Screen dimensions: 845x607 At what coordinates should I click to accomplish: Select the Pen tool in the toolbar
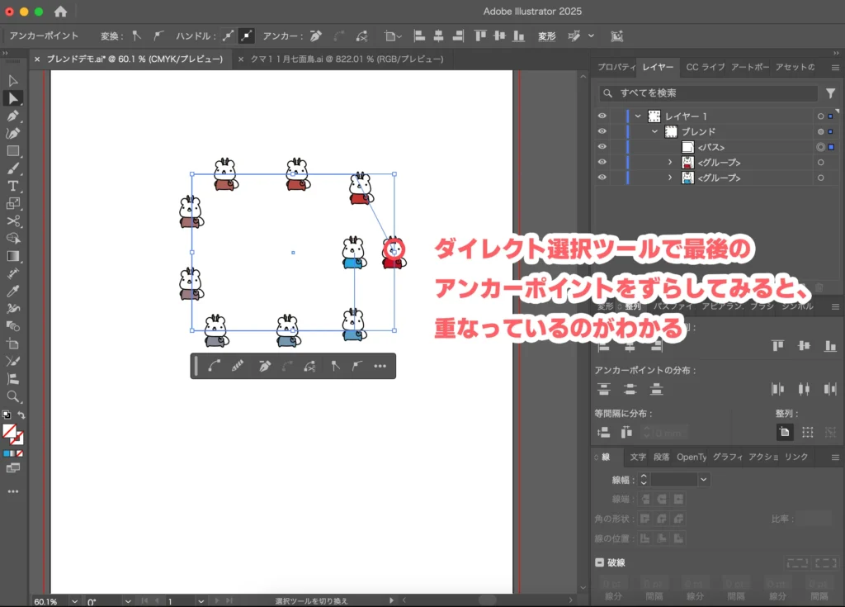[12, 116]
